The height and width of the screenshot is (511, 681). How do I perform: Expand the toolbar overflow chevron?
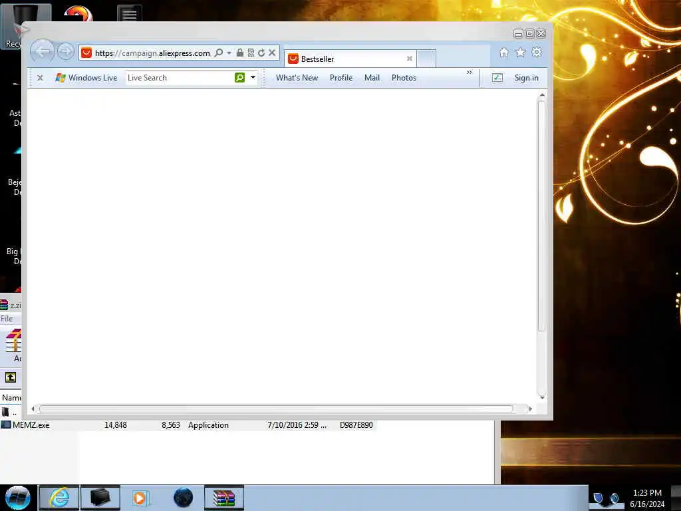pyautogui.click(x=469, y=73)
